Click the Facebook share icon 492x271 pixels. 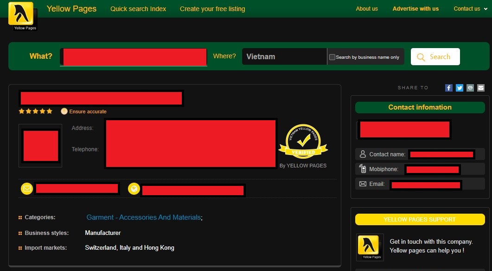[448, 87]
